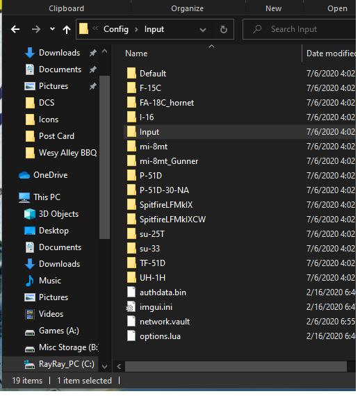Image resolution: width=360 pixels, height=396 pixels.
Task: Open Wesy Alley BBQ folder in sidebar
Action: (x=61, y=153)
